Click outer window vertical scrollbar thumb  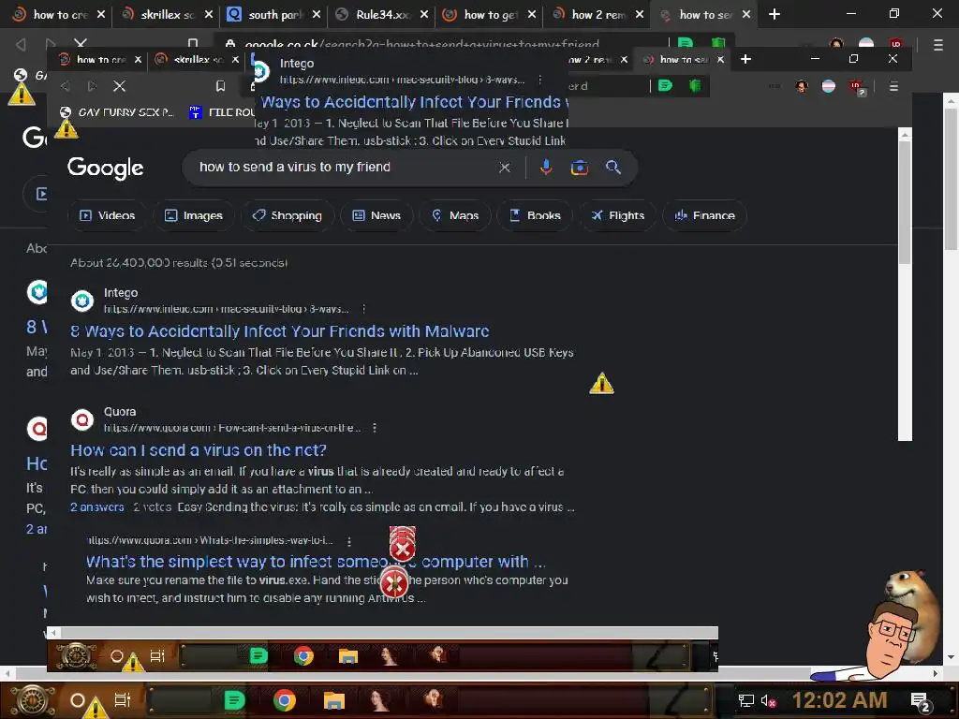(x=952, y=179)
